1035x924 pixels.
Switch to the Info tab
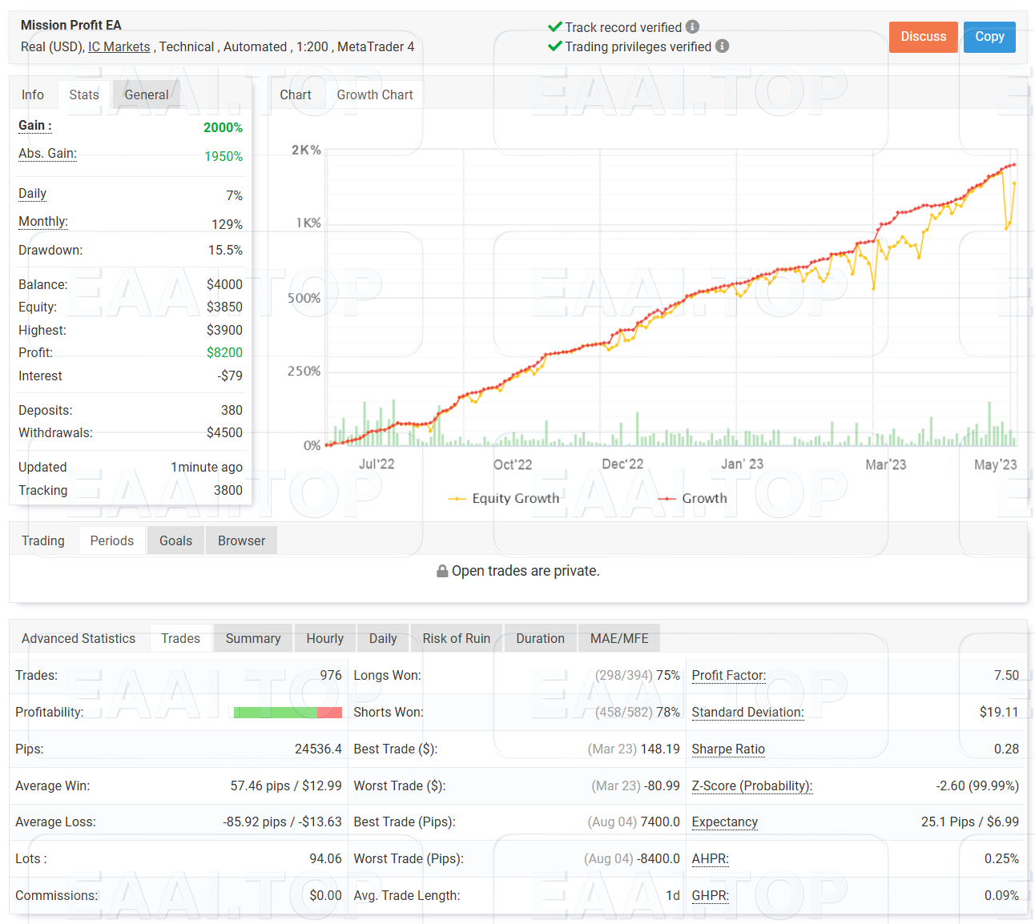coord(33,94)
